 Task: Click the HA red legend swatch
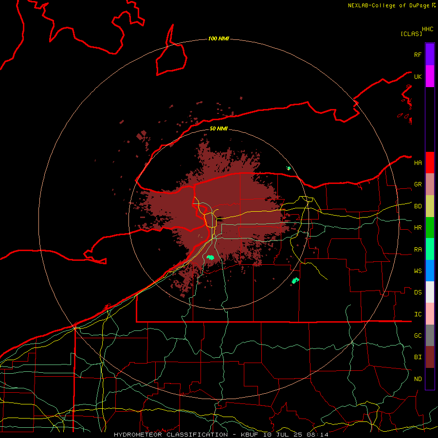430,163
